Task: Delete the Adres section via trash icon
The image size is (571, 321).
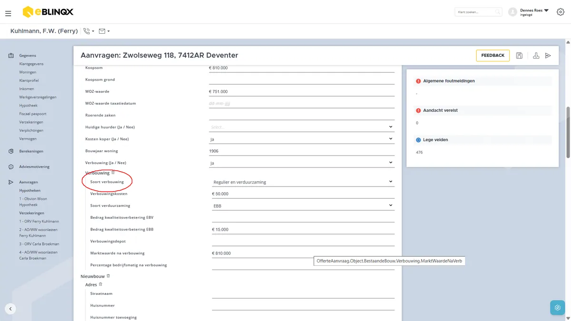Action: (100, 284)
